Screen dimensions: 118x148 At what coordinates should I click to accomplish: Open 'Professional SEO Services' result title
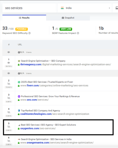point(50,96)
